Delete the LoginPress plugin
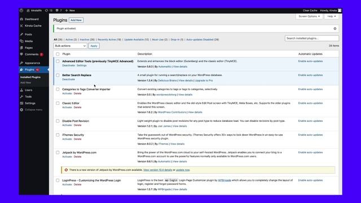The height and width of the screenshot is (203, 361). [x=77, y=184]
